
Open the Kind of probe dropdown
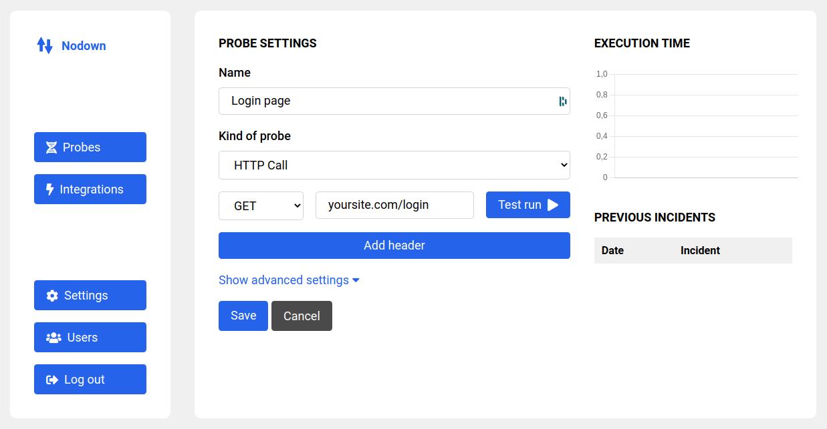[394, 165]
